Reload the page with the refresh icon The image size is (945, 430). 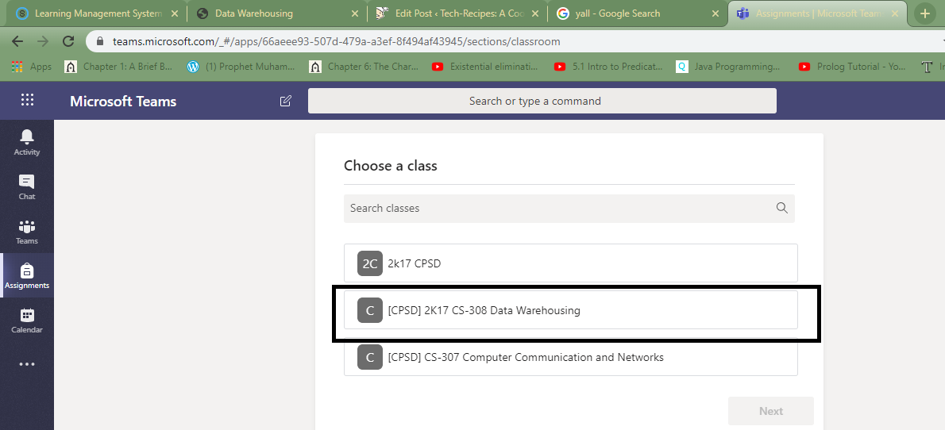[x=69, y=41]
